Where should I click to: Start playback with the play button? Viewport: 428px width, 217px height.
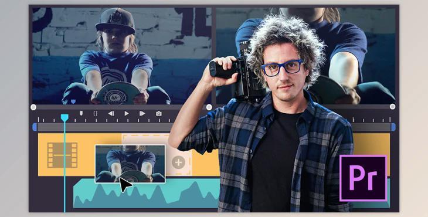(127, 113)
